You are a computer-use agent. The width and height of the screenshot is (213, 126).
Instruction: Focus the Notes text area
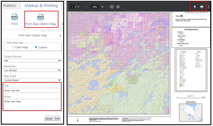[32, 104]
